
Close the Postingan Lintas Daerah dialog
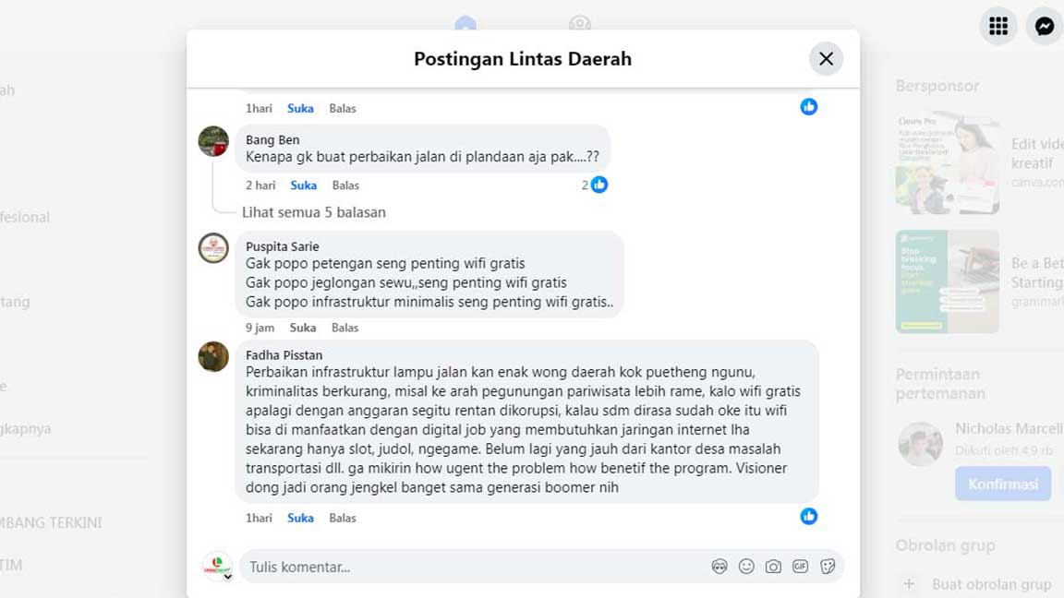(826, 59)
